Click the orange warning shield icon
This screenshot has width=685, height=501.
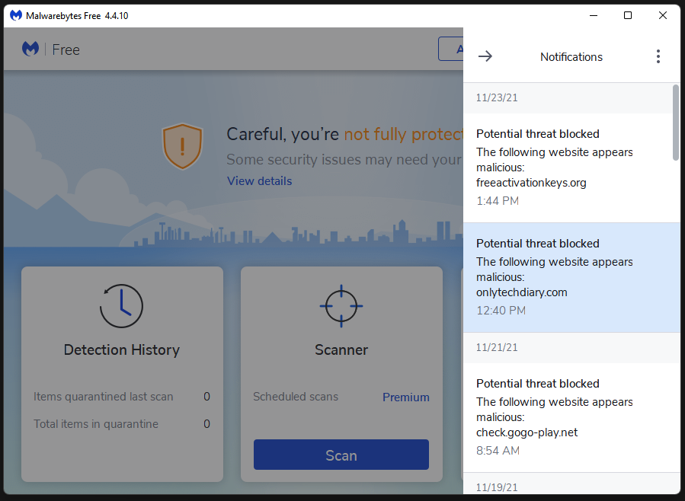(182, 146)
